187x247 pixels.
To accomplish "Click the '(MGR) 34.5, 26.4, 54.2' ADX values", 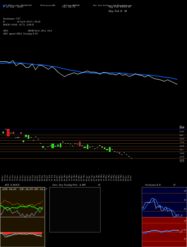I will 40,31.
